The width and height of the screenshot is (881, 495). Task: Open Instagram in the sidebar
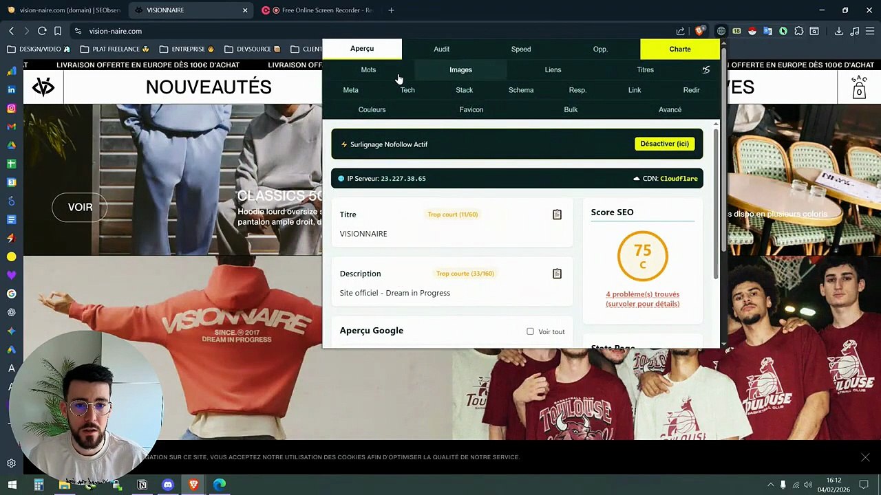pyautogui.click(x=11, y=108)
